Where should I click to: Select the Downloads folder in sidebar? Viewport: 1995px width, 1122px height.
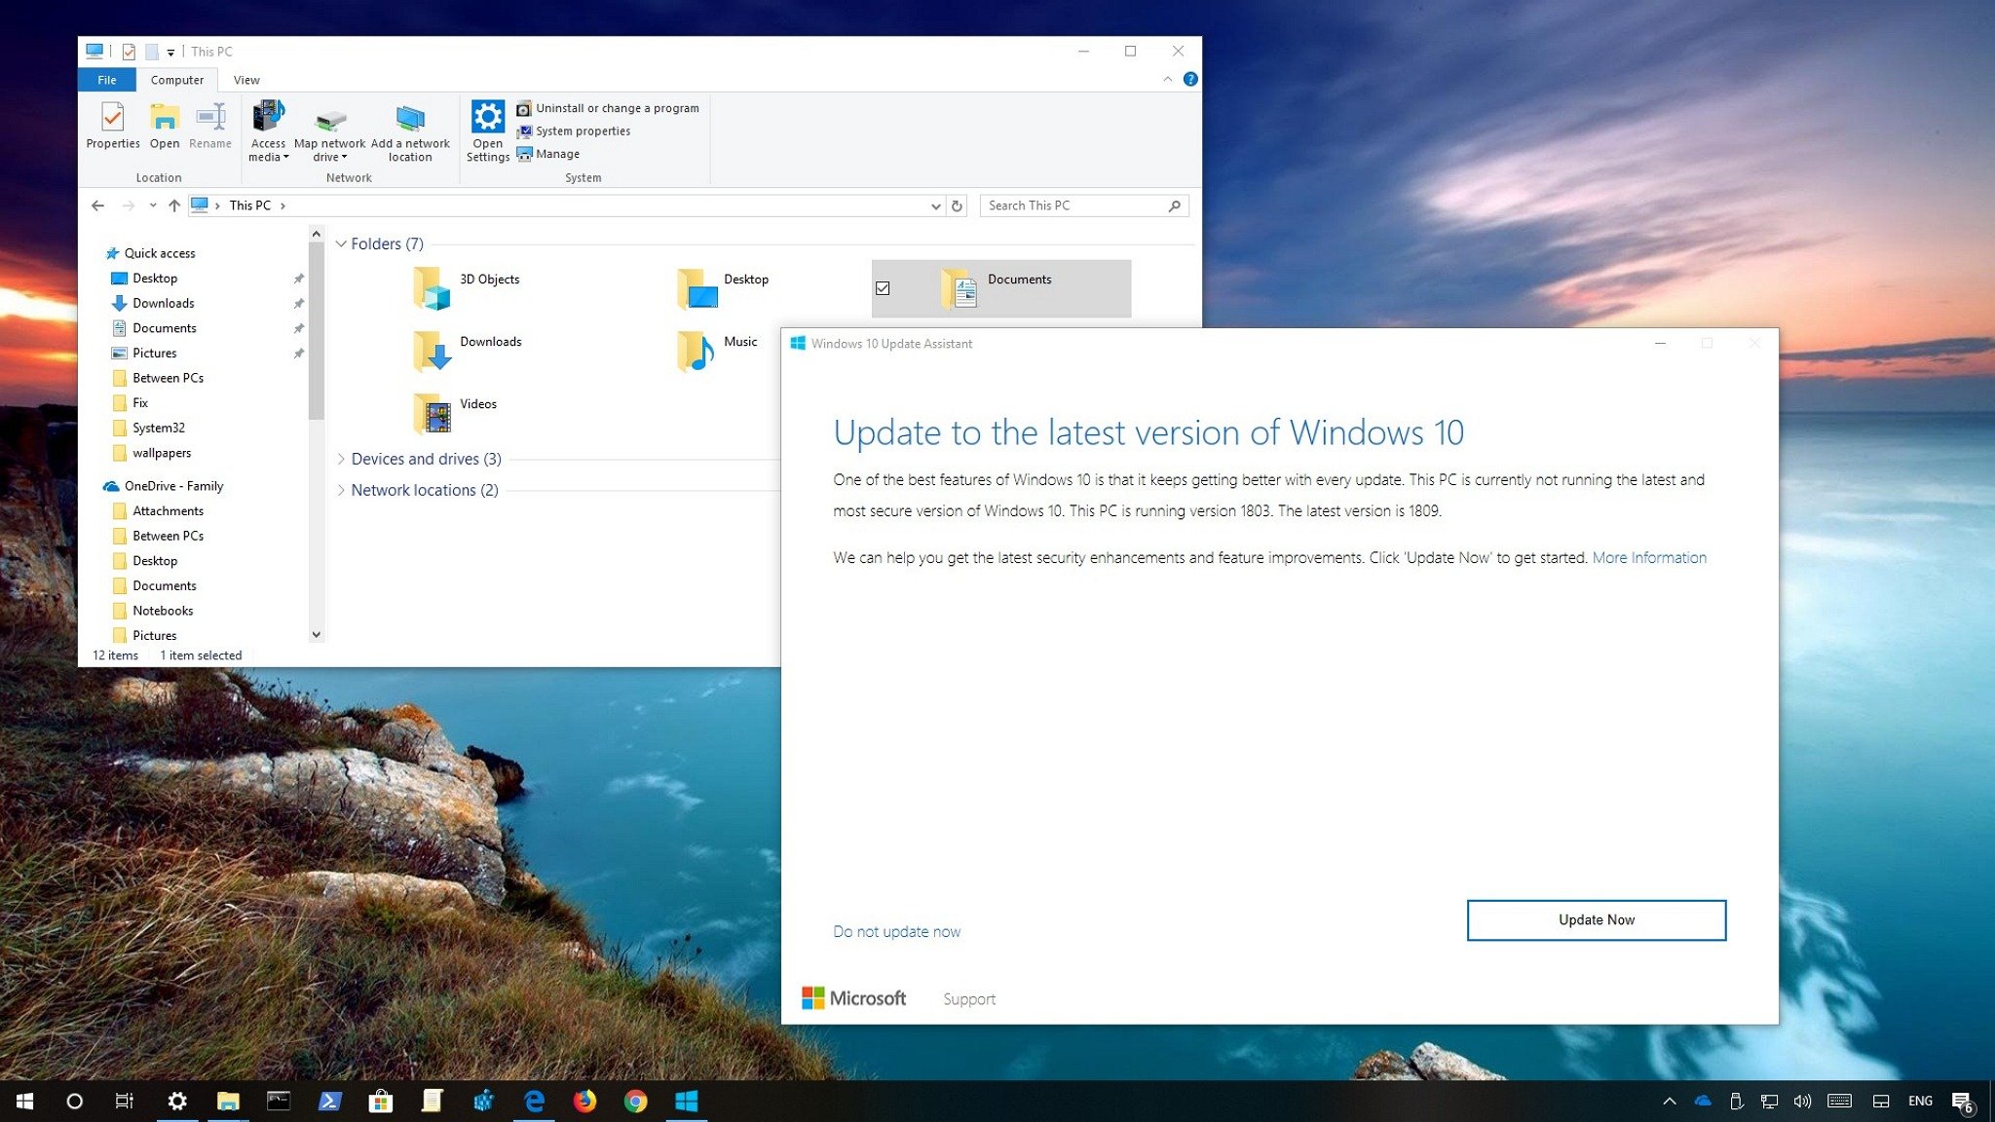click(x=161, y=303)
